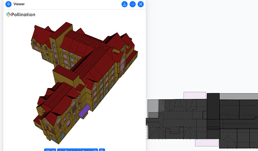Click the second button in bottom viewer toolbar
Screen dimensions: 258x151
(53, 150)
